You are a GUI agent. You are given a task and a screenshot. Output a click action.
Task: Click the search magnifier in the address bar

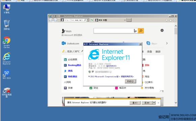85,20
